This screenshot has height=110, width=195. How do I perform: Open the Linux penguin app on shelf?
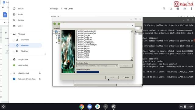pyautogui.click(x=114, y=107)
